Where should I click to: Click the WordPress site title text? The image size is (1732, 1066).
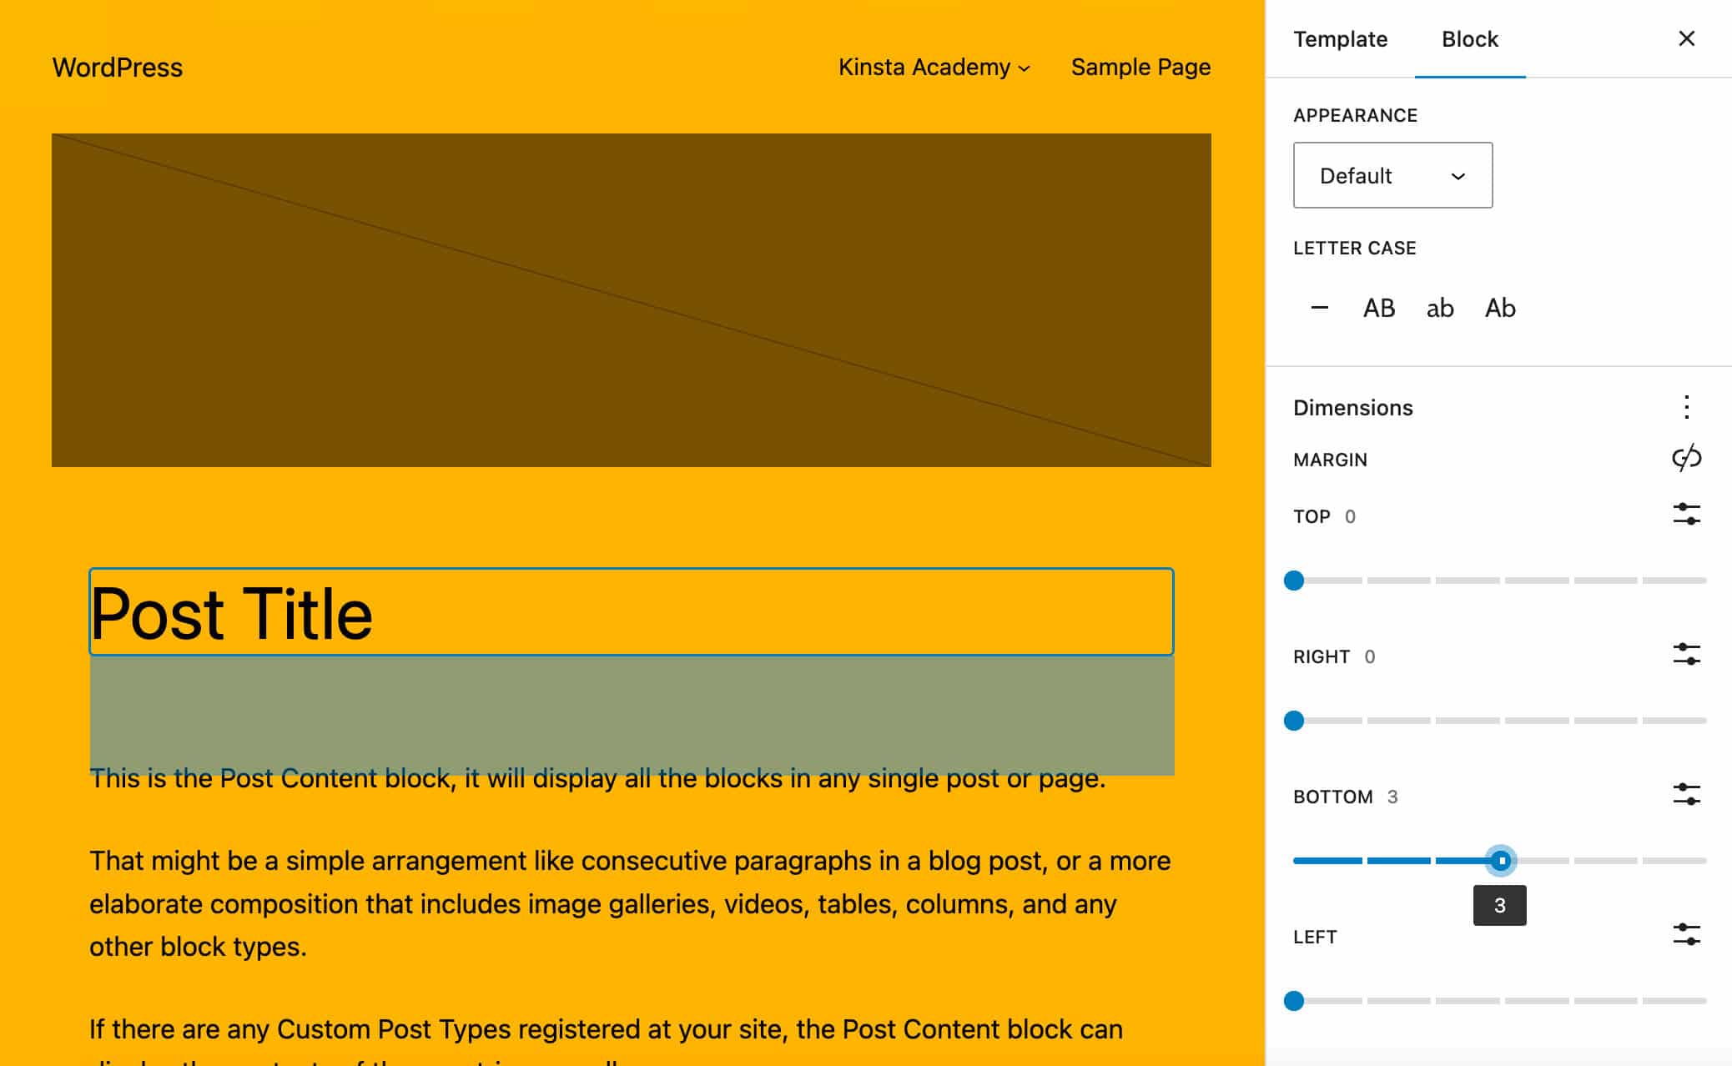(x=118, y=67)
